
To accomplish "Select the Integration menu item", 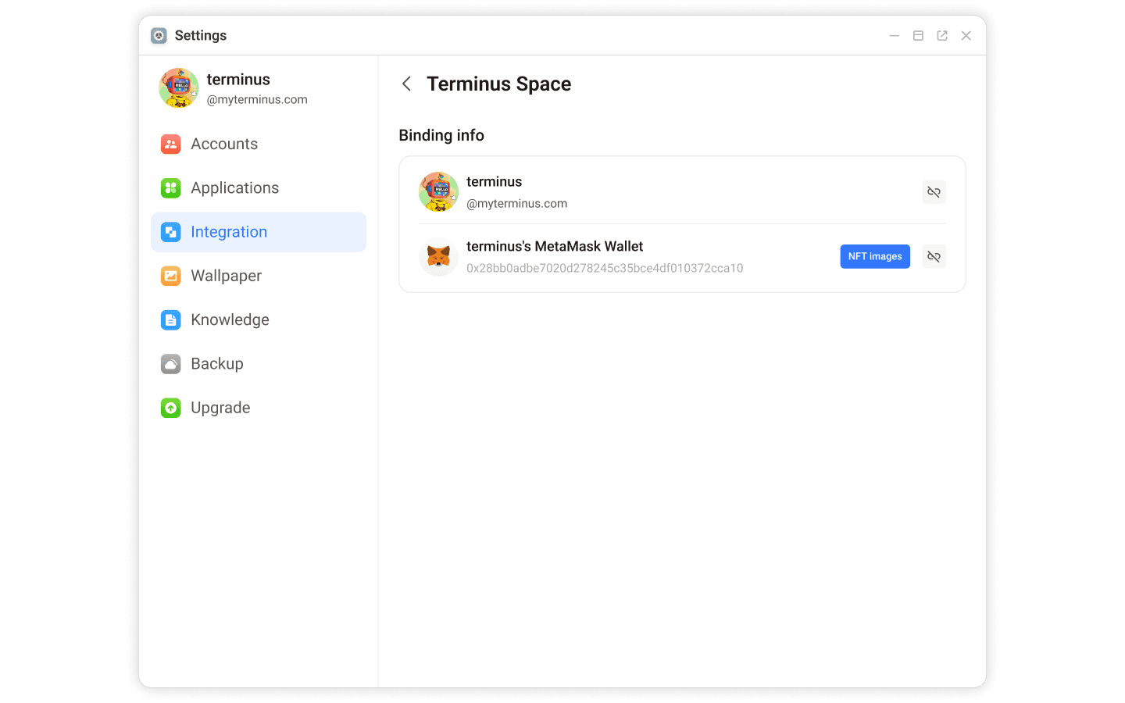I will 259,232.
